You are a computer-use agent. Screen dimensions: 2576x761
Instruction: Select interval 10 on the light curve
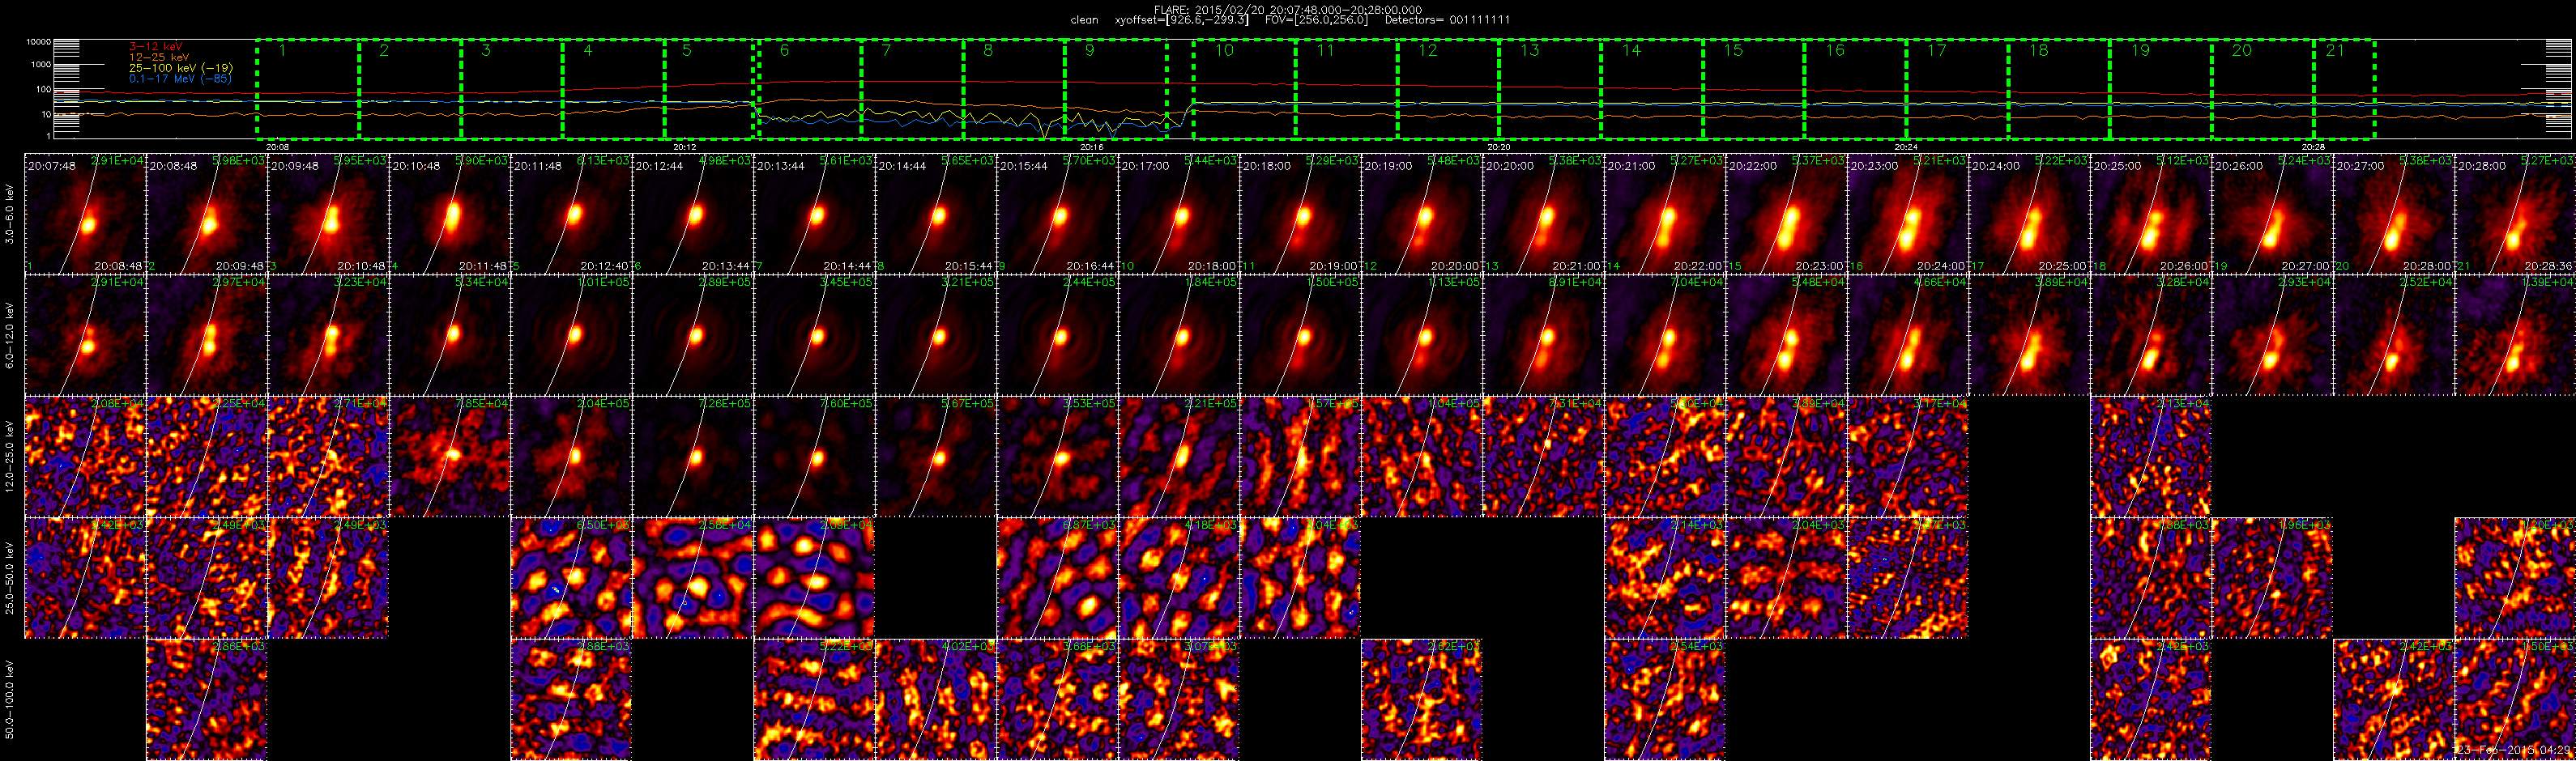1244,89
